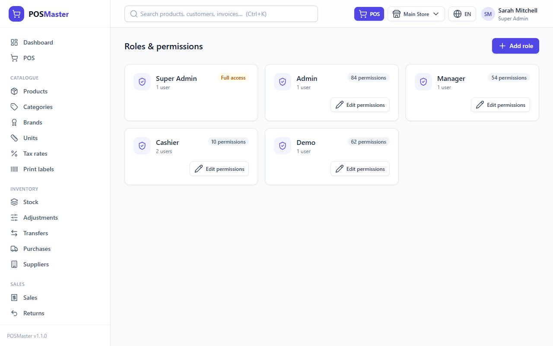Open the EN language selector
The height and width of the screenshot is (346, 553).
(x=462, y=14)
